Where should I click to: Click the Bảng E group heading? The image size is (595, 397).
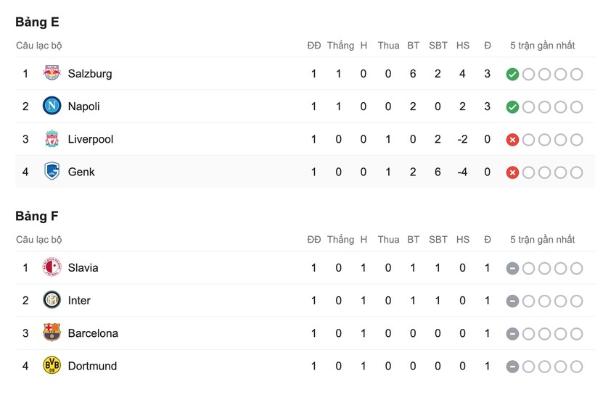tap(37, 22)
